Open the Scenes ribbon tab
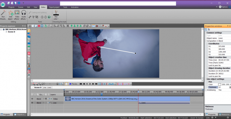Screen dimensions: 231x119 pyautogui.click(x=21, y=7)
